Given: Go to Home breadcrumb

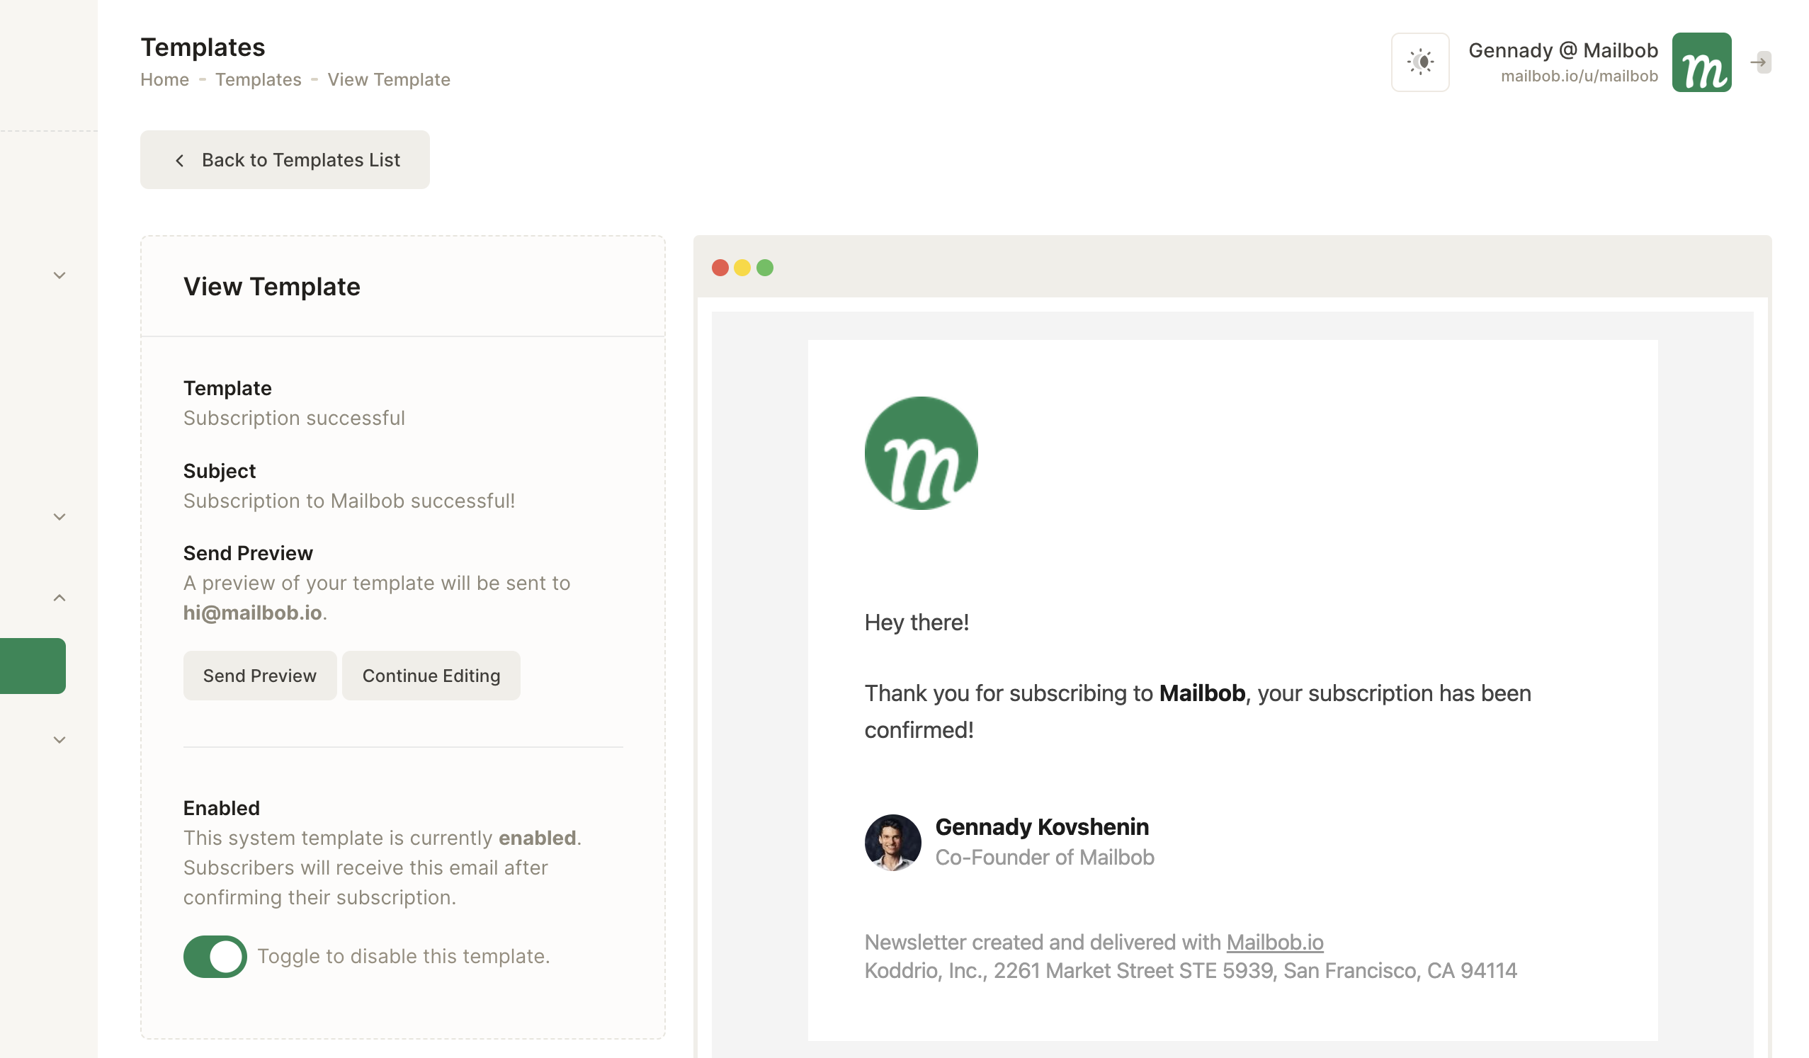Looking at the screenshot, I should pos(164,80).
